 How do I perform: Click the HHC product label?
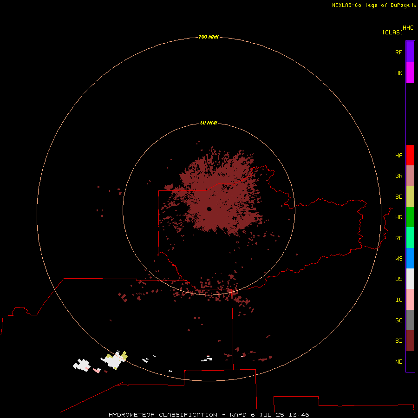pos(408,28)
